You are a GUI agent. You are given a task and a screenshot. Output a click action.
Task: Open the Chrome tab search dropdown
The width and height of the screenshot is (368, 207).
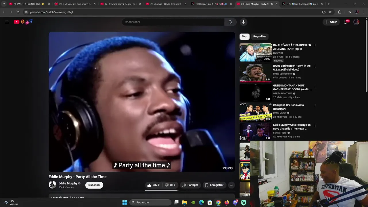click(x=4, y=4)
